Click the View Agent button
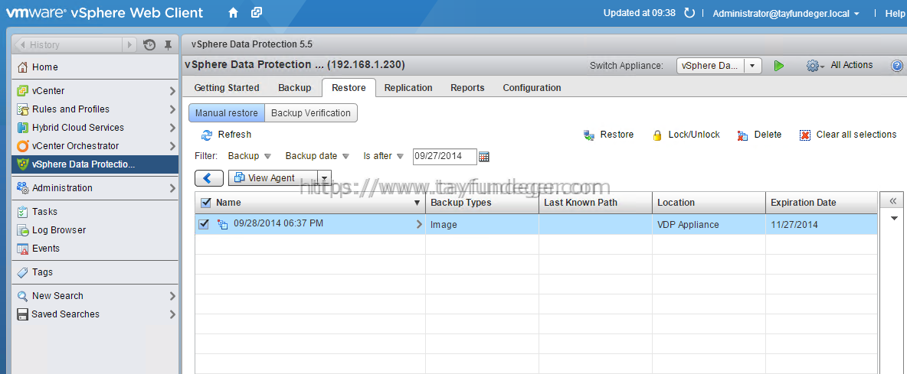907x374 pixels. coord(273,178)
